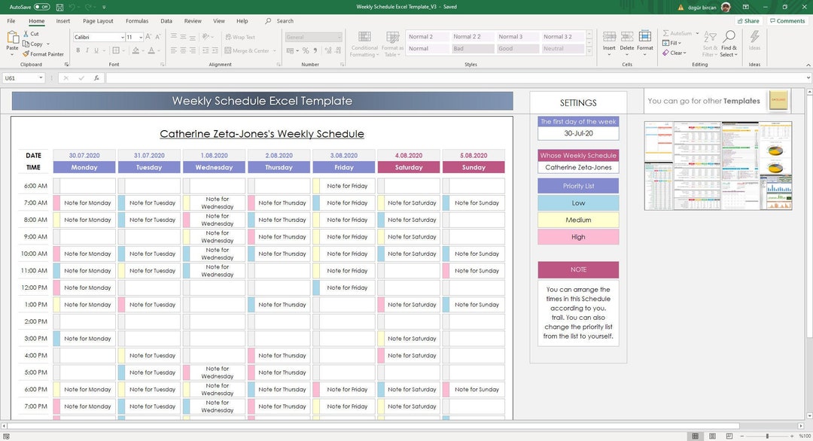Use Find & Select
This screenshot has width=813, height=441.
tap(728, 44)
